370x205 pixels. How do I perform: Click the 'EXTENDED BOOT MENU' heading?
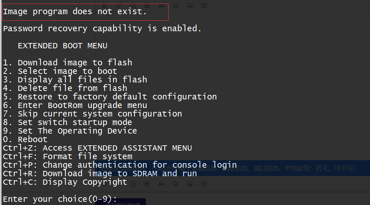(x=63, y=46)
